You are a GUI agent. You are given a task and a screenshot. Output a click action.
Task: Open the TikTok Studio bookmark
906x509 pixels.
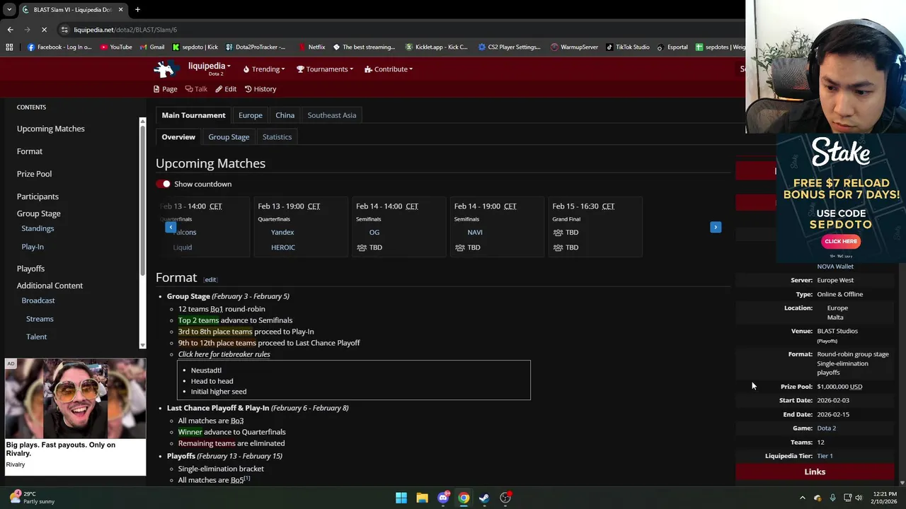[x=627, y=47]
